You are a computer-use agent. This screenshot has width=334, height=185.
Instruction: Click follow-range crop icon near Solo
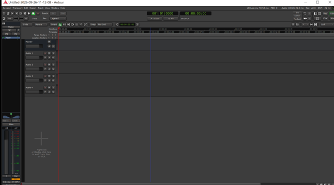coord(305,13)
